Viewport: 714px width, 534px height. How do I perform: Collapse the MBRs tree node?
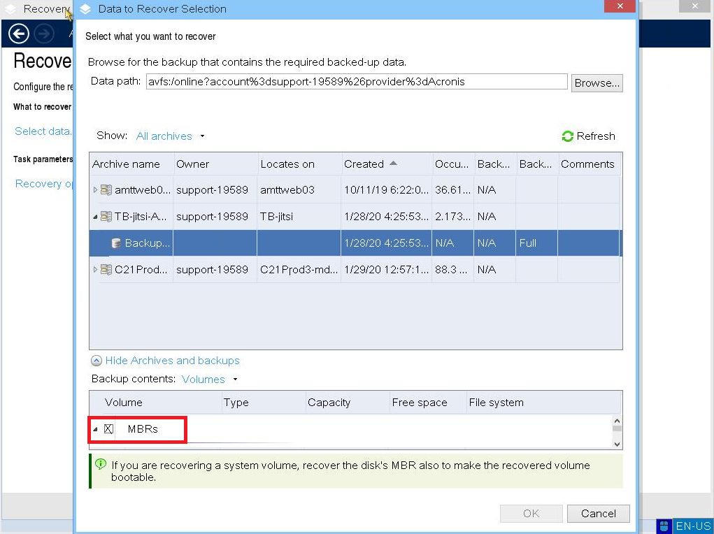[x=96, y=429]
